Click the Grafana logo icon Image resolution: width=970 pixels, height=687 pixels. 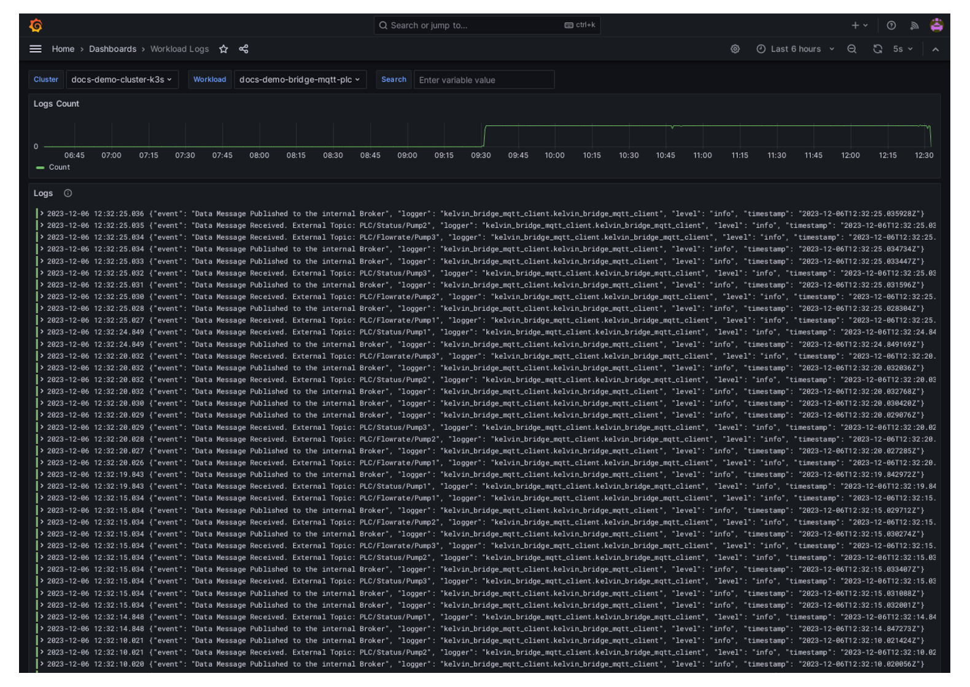coord(36,25)
